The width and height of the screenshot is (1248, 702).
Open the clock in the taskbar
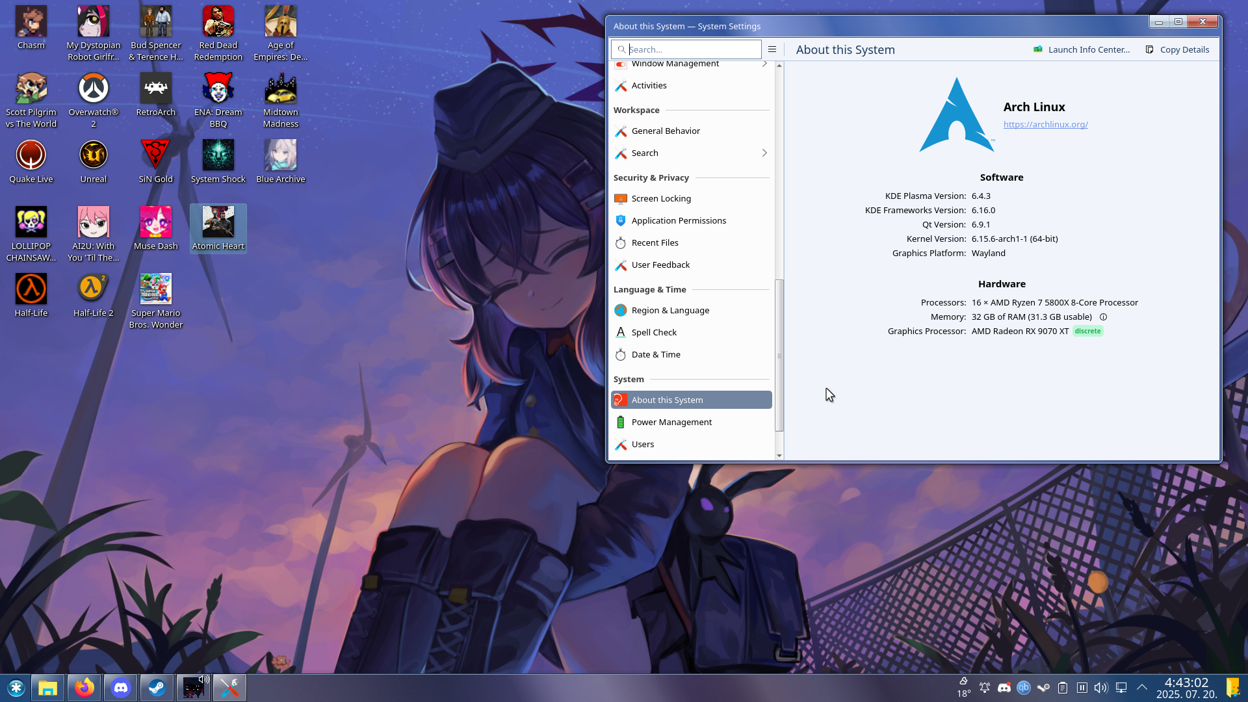(1186, 688)
